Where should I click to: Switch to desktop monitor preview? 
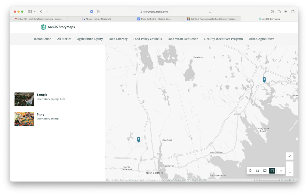[265, 171]
